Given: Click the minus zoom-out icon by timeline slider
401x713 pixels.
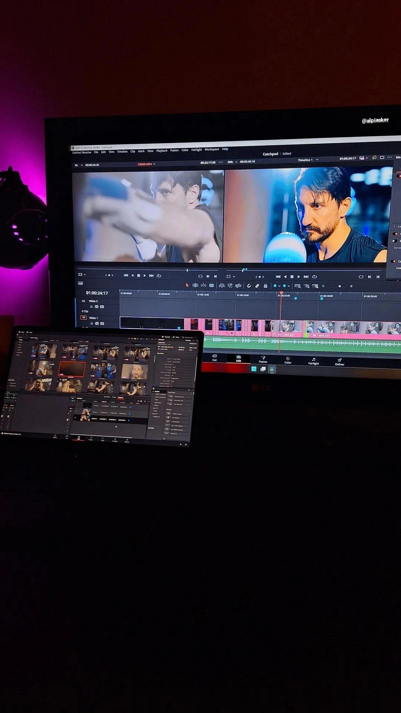Looking at the screenshot, I should tap(323, 286).
